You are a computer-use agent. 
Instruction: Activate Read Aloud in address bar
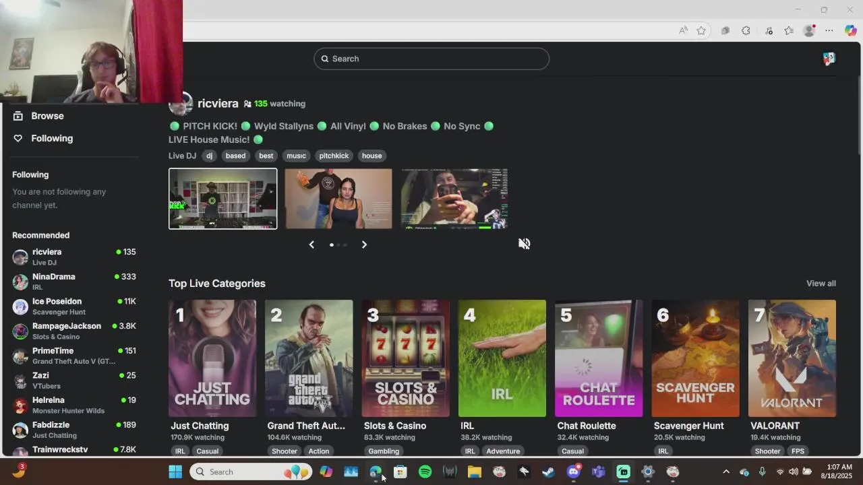[x=684, y=30]
